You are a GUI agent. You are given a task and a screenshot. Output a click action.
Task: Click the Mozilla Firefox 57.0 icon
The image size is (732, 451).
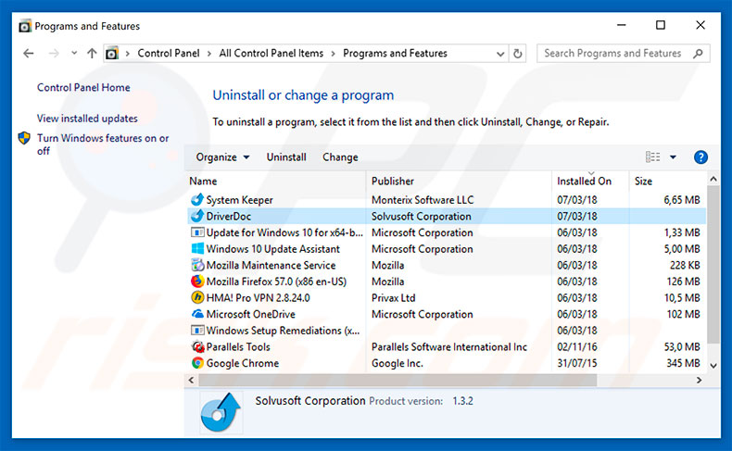tap(197, 282)
